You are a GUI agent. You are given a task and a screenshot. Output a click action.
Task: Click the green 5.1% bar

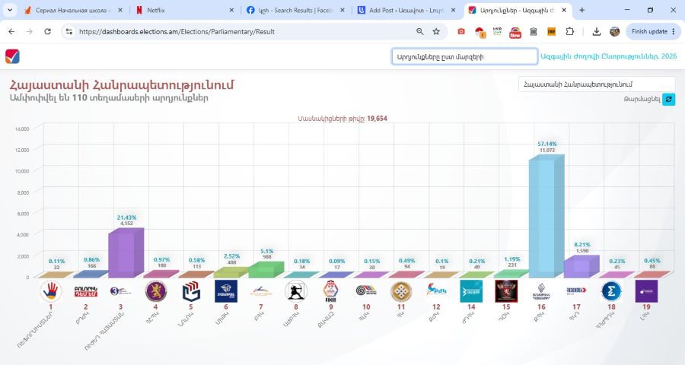coord(266,270)
